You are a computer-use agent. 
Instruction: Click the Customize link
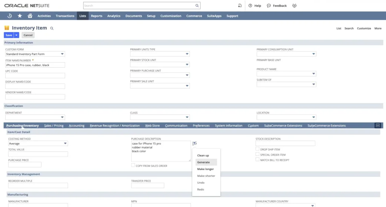pos(364,28)
